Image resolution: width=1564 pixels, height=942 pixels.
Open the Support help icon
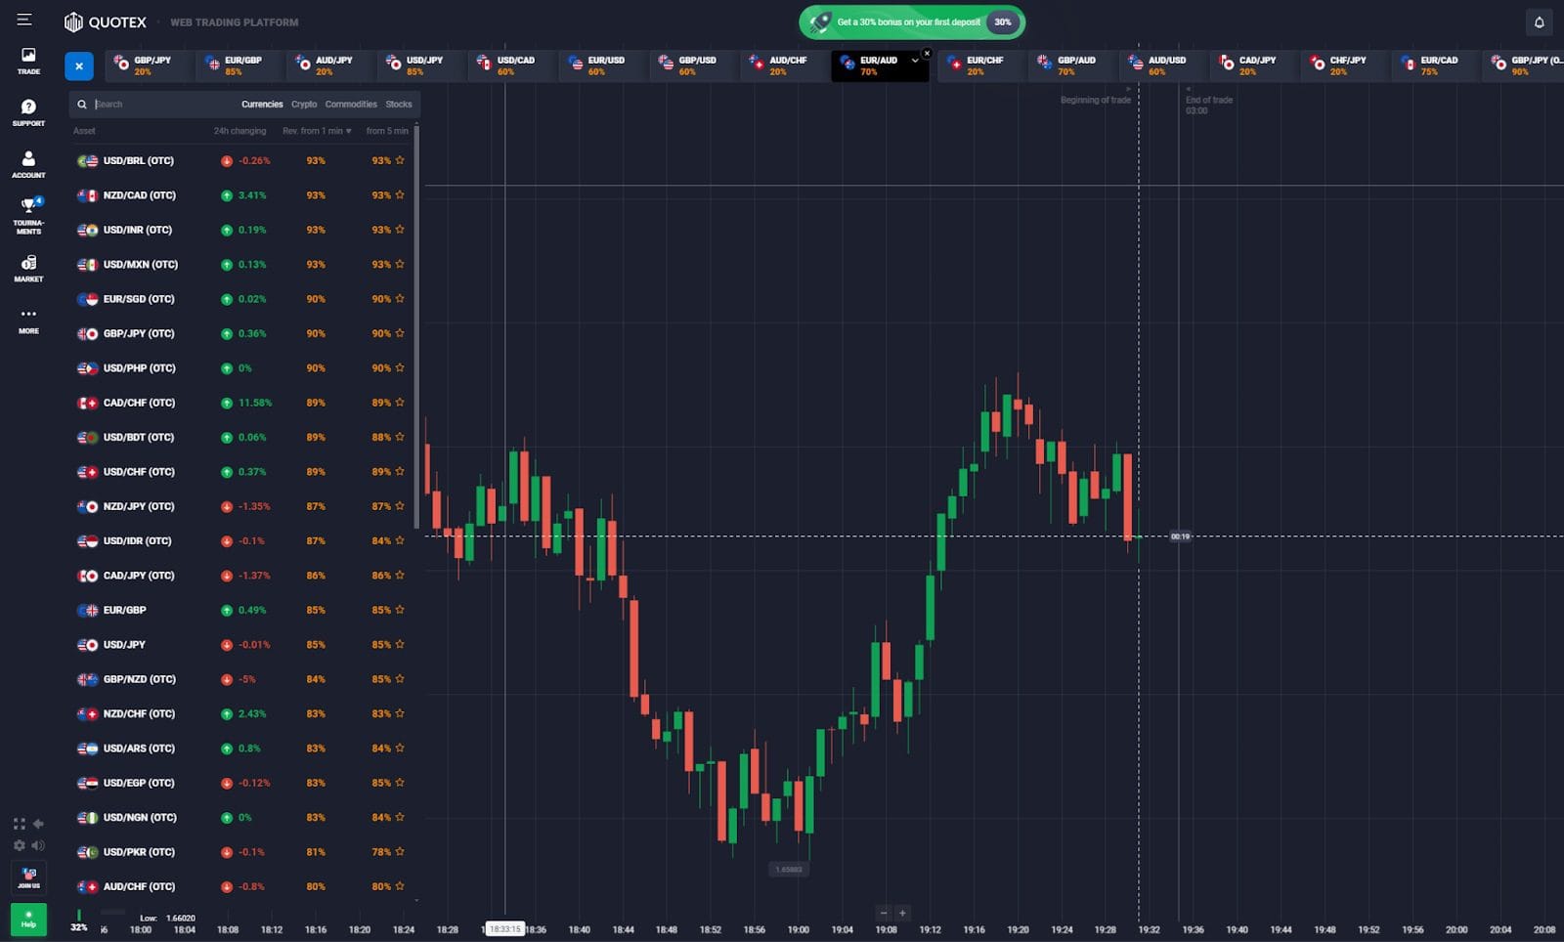28,112
